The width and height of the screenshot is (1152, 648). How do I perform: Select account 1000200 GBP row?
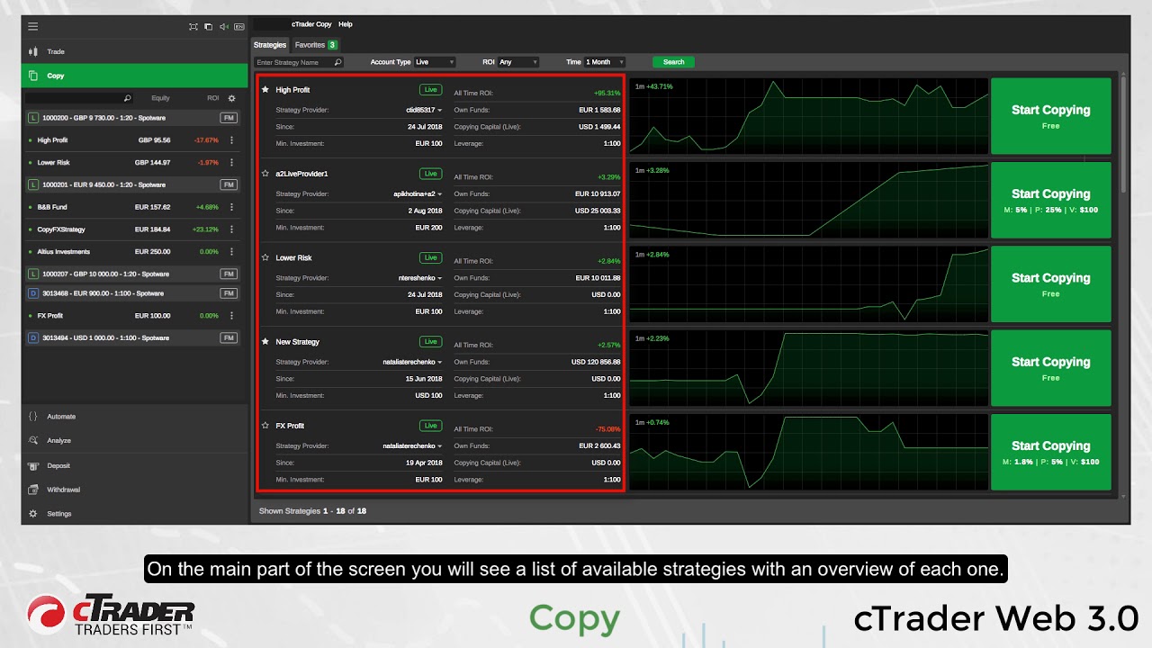tap(133, 118)
